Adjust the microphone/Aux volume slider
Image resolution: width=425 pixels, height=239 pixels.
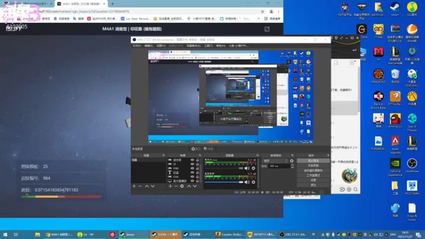pyautogui.click(x=224, y=168)
